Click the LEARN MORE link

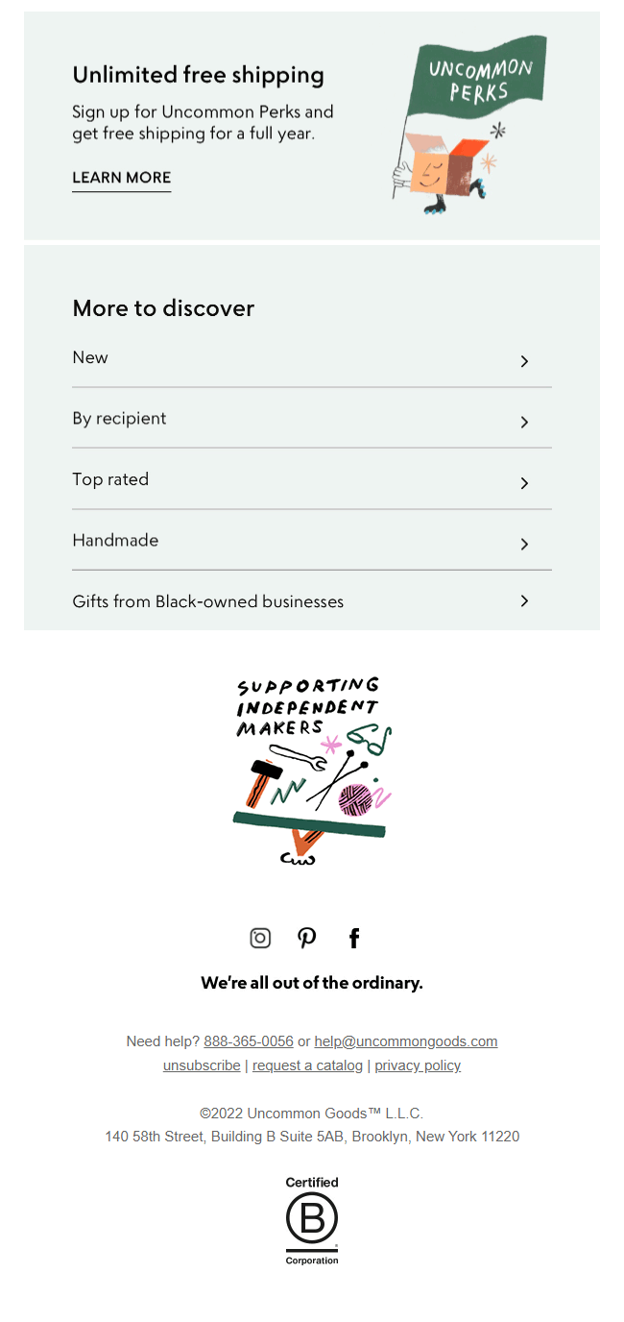[122, 178]
